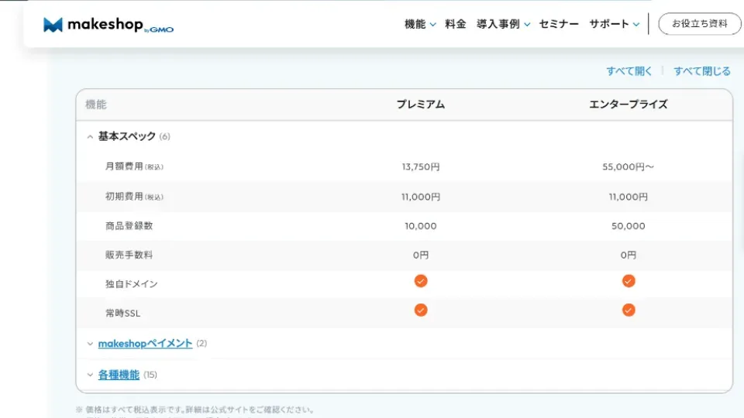Click the 機能 table header label
Viewport: 744px width, 418px height.
(96, 104)
